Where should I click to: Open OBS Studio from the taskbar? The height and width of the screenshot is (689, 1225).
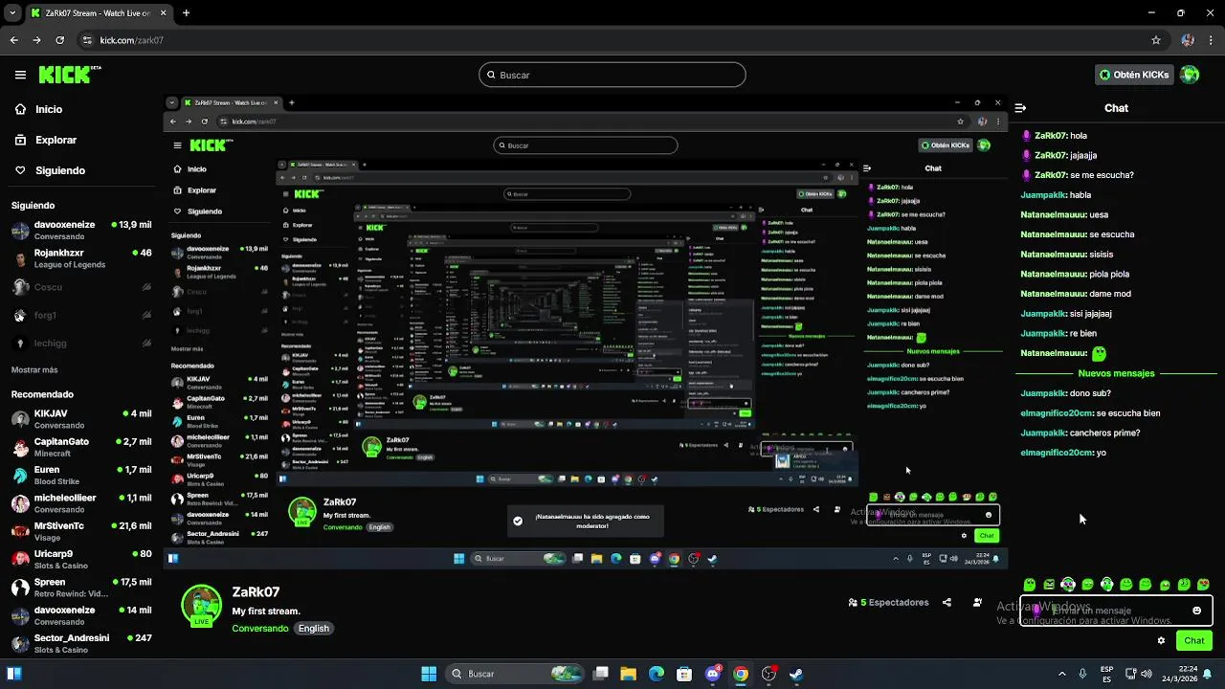point(768,674)
